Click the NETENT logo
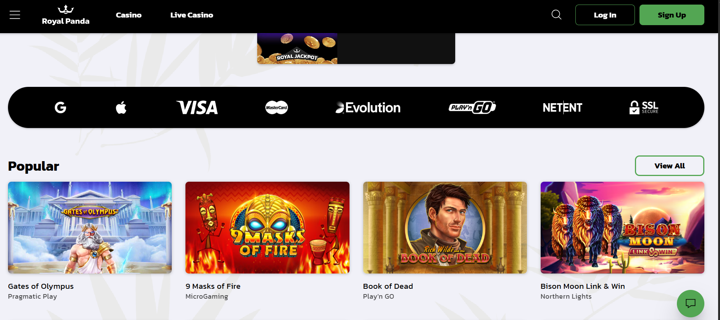Image resolution: width=720 pixels, height=320 pixels. pyautogui.click(x=562, y=108)
